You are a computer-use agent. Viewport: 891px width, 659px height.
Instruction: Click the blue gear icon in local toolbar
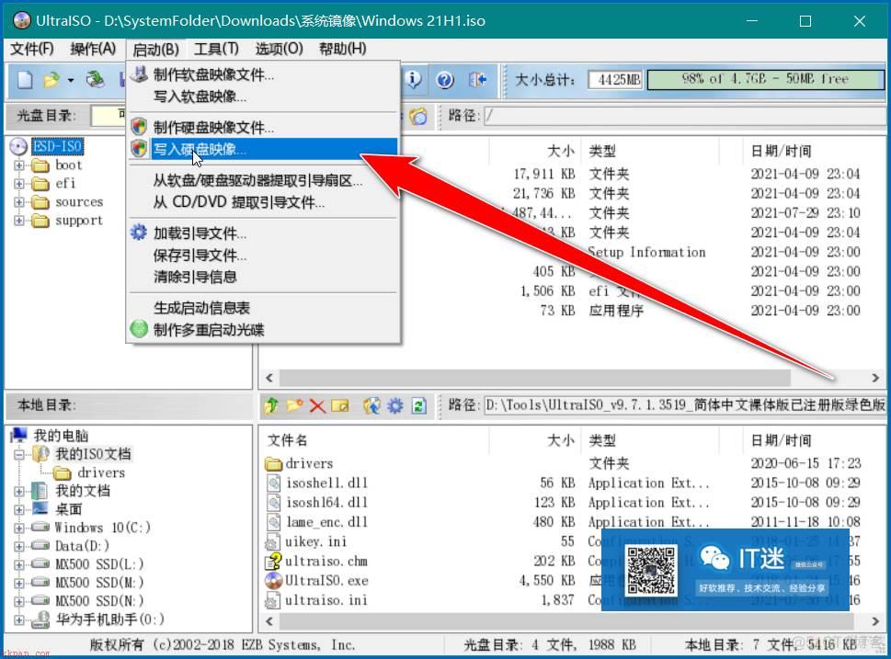(394, 405)
